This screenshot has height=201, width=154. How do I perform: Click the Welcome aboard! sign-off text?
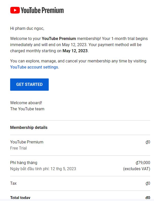point(26,103)
